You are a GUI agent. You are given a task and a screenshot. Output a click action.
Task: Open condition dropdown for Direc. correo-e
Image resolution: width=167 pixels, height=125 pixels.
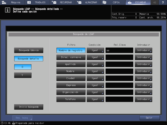[95, 57]
